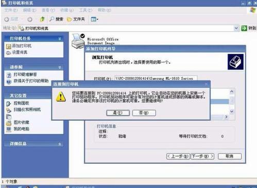Image resolution: width=257 pixels, height=188 pixels.
Task: Click 图片收藏 link
Action: tap(22, 122)
